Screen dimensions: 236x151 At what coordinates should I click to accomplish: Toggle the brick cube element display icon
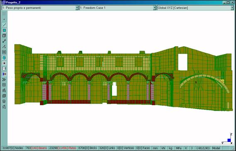4,35
